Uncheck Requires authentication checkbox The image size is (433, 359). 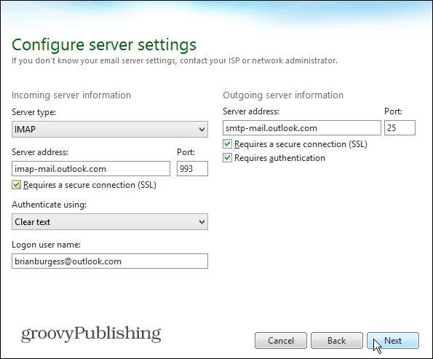(x=227, y=158)
